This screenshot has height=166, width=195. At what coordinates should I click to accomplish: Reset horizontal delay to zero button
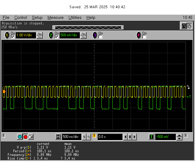[x=130, y=137]
